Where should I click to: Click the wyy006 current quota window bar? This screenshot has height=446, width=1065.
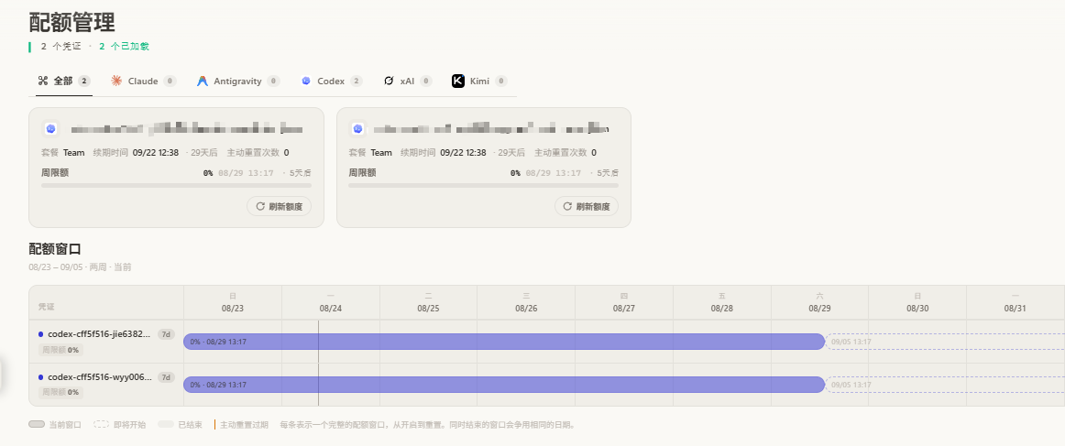[504, 385]
